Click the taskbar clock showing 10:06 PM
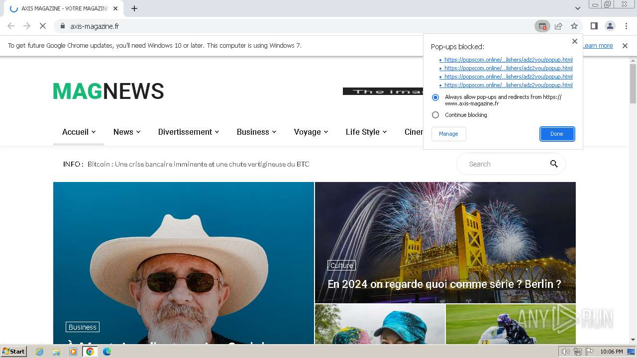The width and height of the screenshot is (637, 358). 612,352
